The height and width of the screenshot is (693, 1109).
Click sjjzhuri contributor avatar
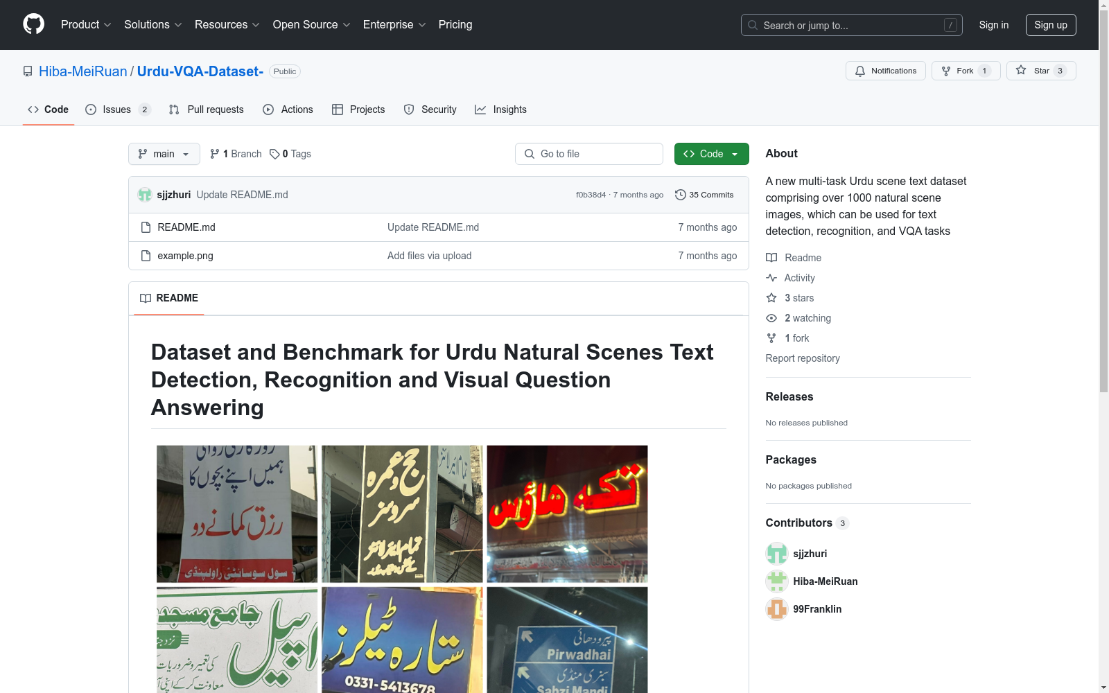point(777,554)
